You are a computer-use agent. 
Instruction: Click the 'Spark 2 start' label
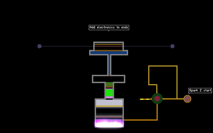click(200, 90)
